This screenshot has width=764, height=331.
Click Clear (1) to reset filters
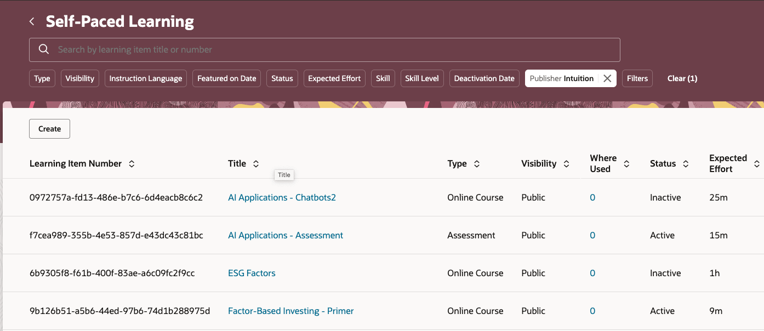pos(682,78)
